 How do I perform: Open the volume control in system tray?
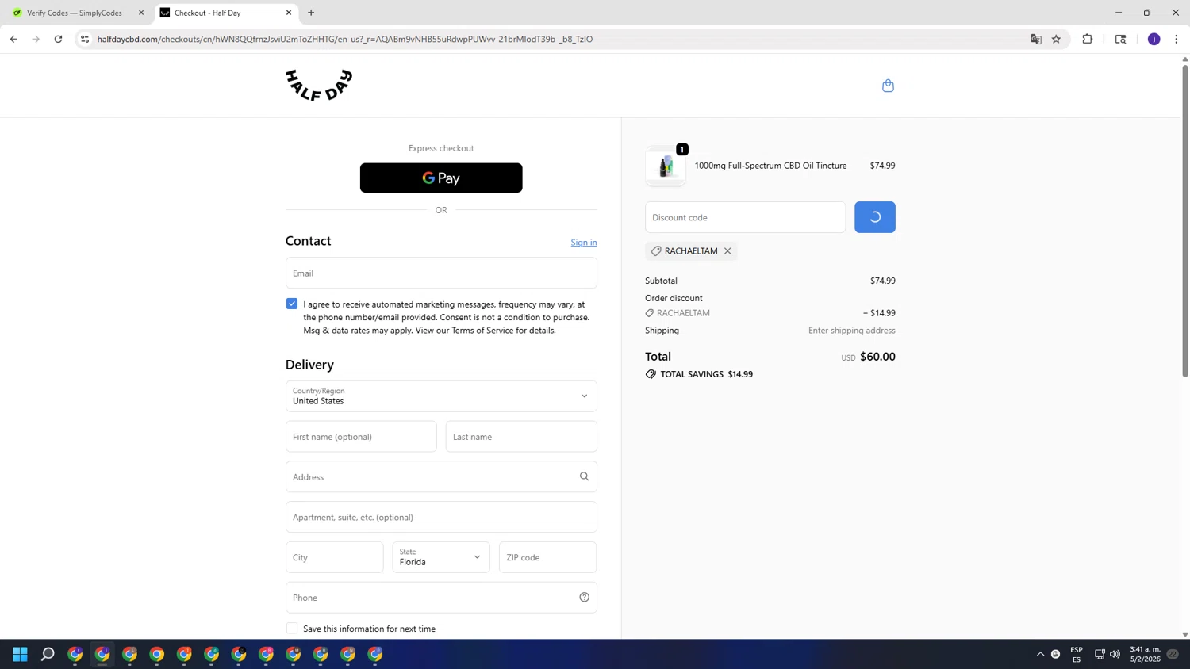(1115, 654)
